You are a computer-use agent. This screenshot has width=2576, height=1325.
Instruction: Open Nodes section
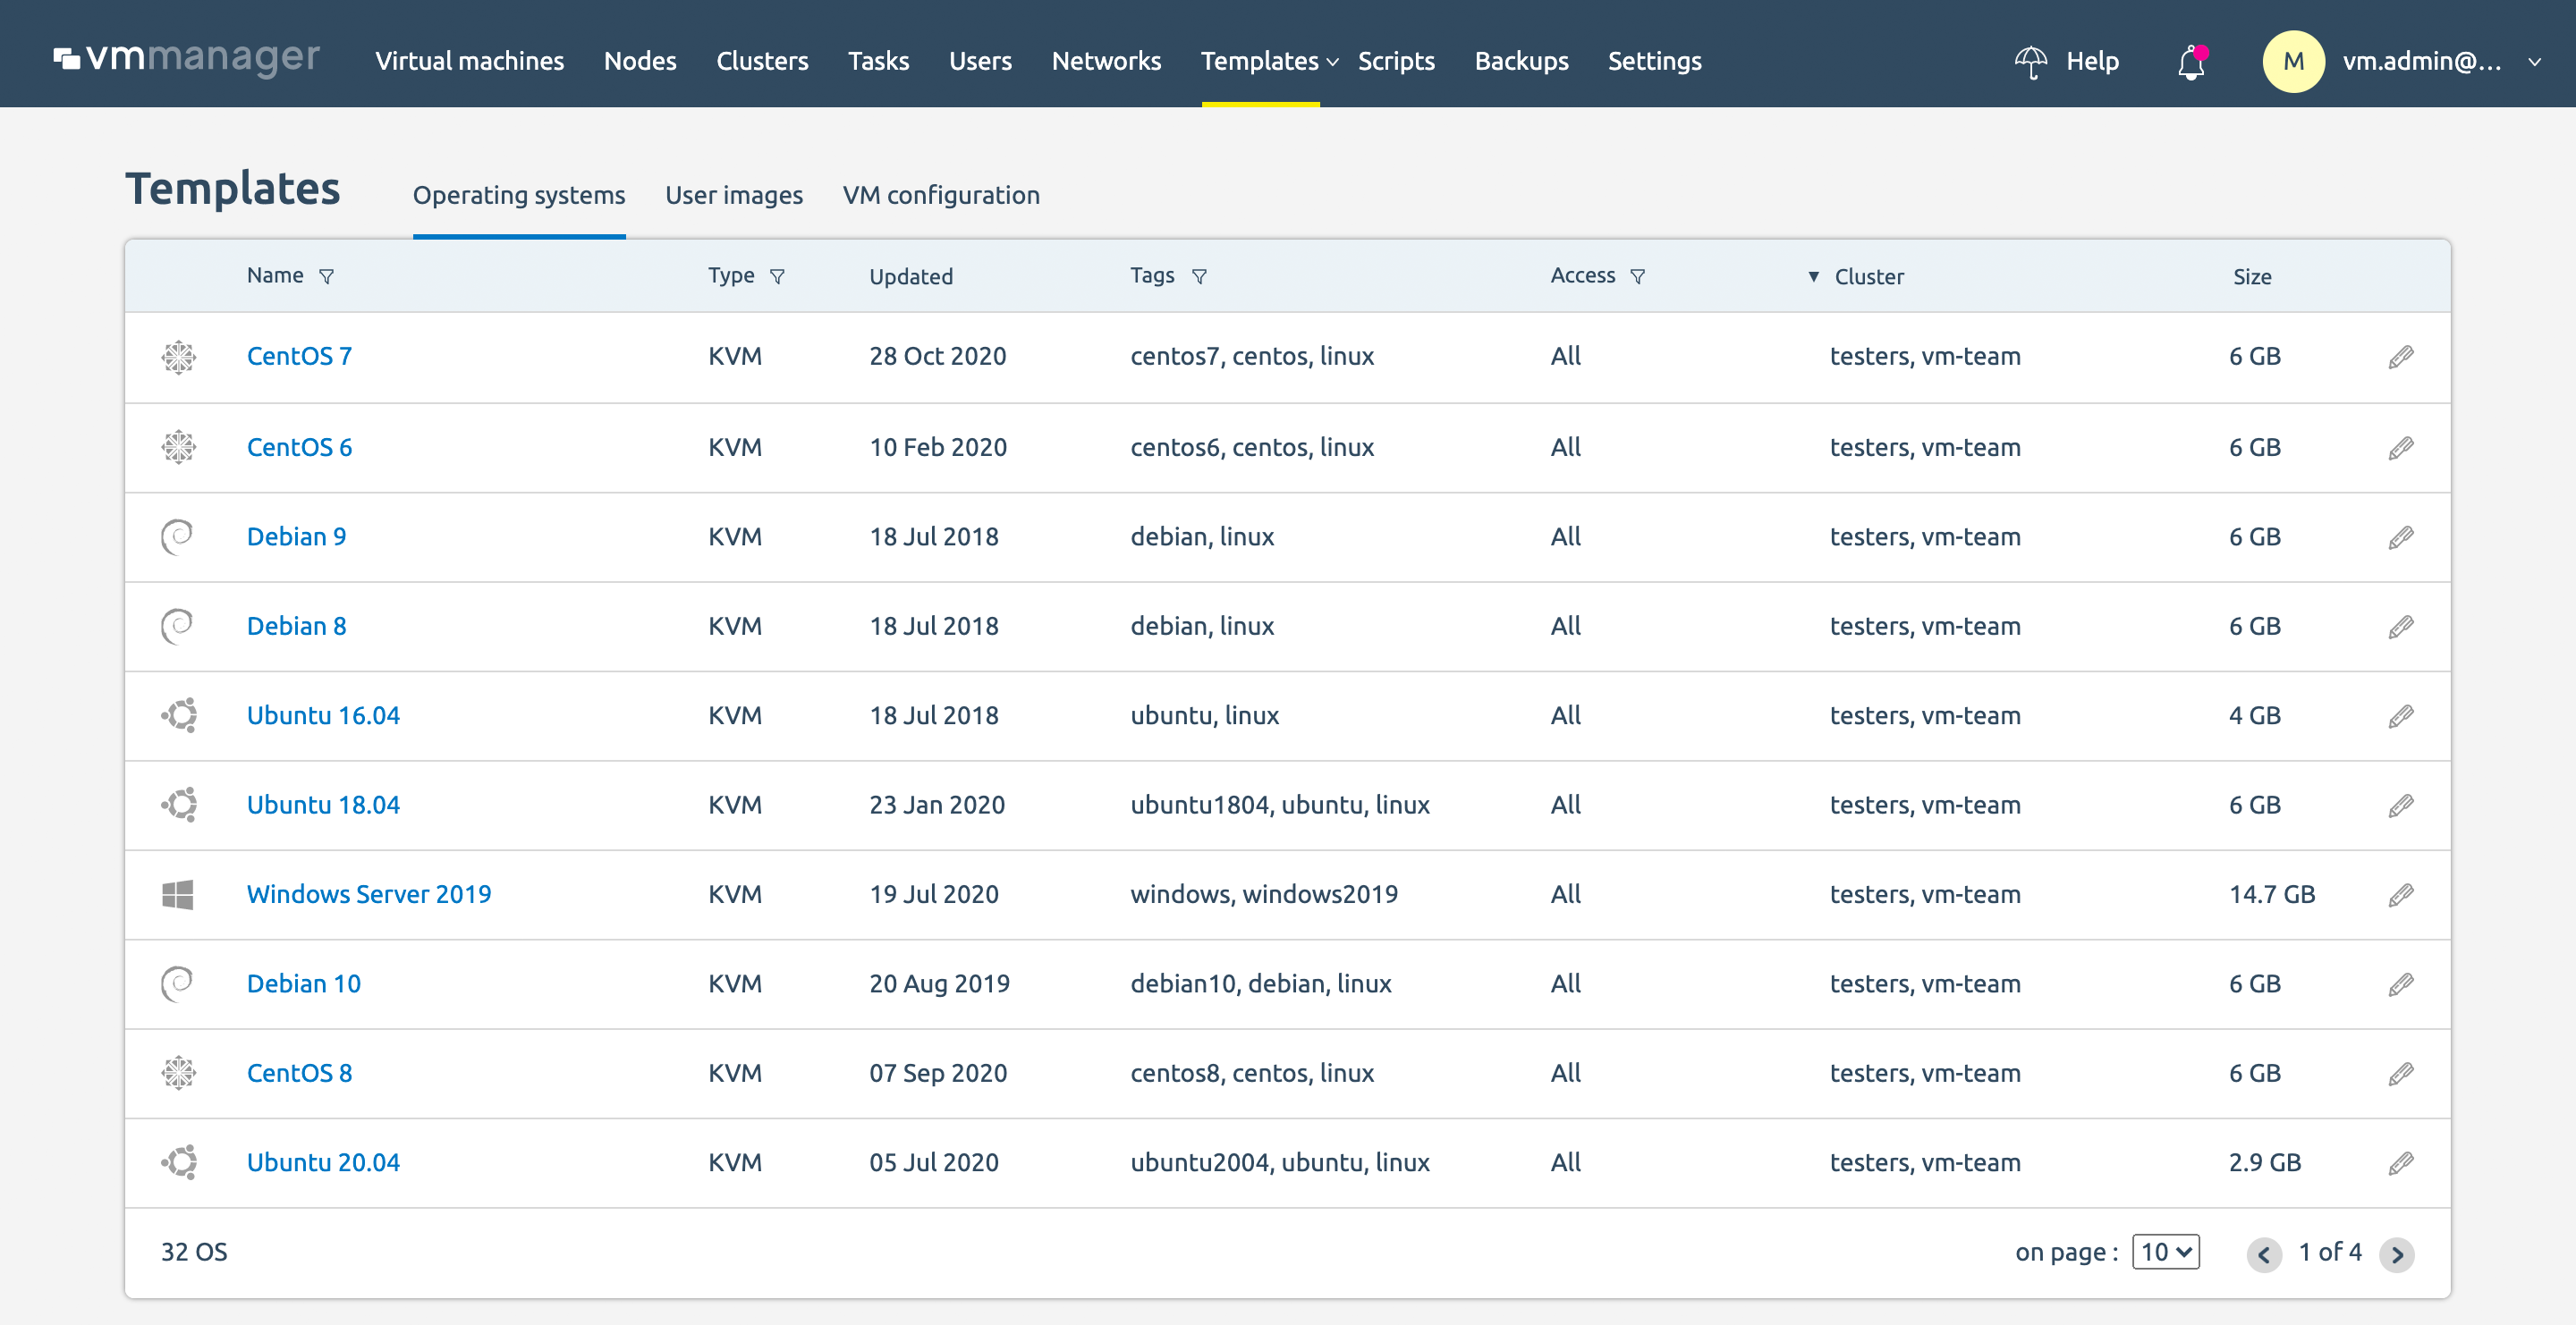click(640, 61)
